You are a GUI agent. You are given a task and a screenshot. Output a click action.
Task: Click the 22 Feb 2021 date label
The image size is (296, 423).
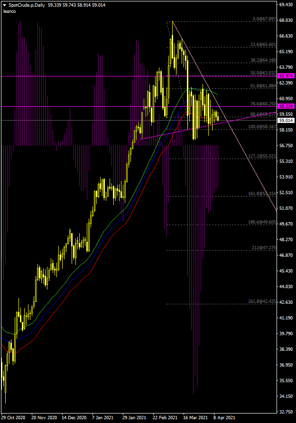(165, 418)
